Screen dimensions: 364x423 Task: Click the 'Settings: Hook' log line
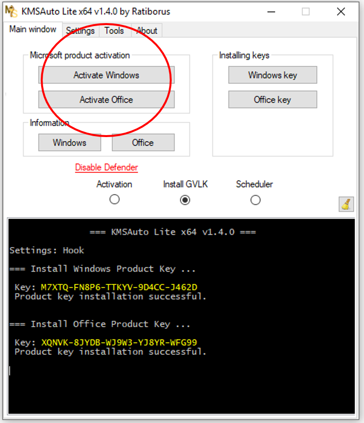47,251
